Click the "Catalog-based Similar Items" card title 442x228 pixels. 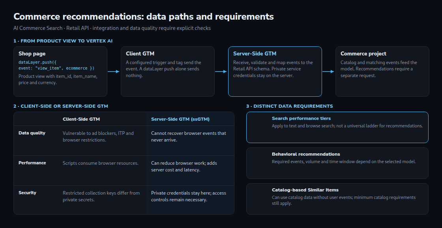(x=305, y=190)
